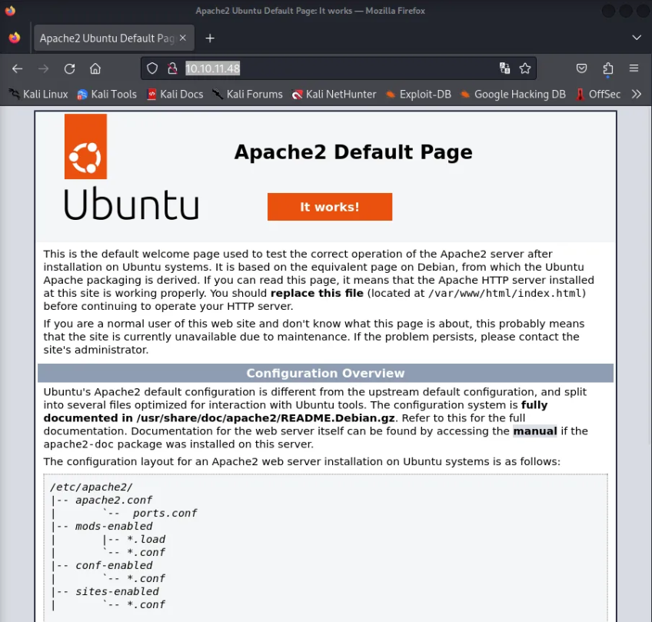Screen dimensions: 652x622
Task: Open the Kali NetHunter bookmark
Action: tap(334, 94)
